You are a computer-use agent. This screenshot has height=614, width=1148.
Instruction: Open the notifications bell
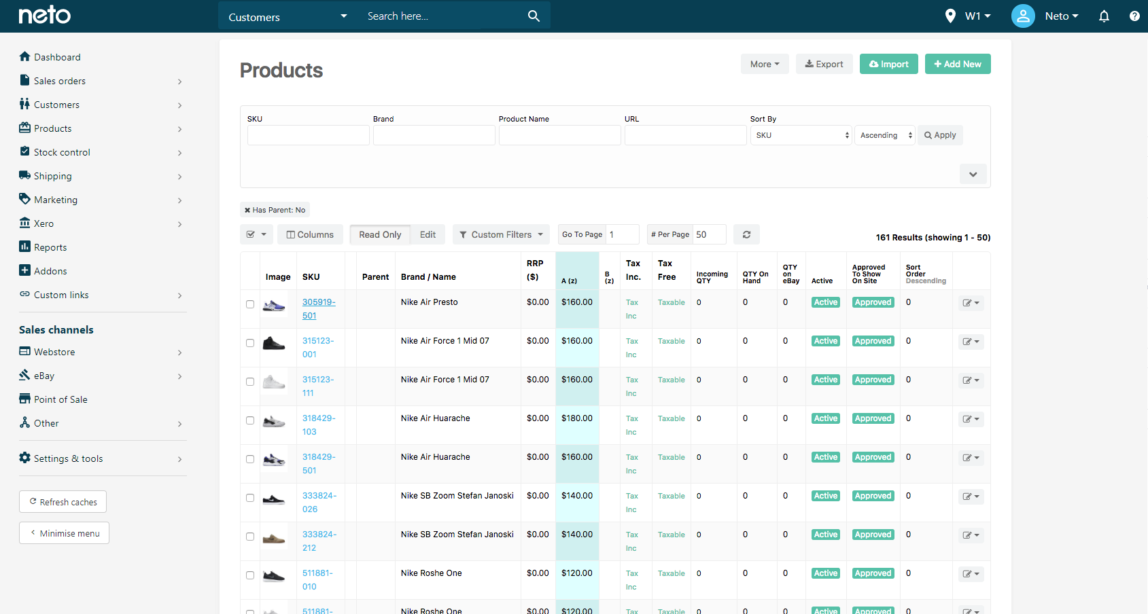[x=1104, y=16]
